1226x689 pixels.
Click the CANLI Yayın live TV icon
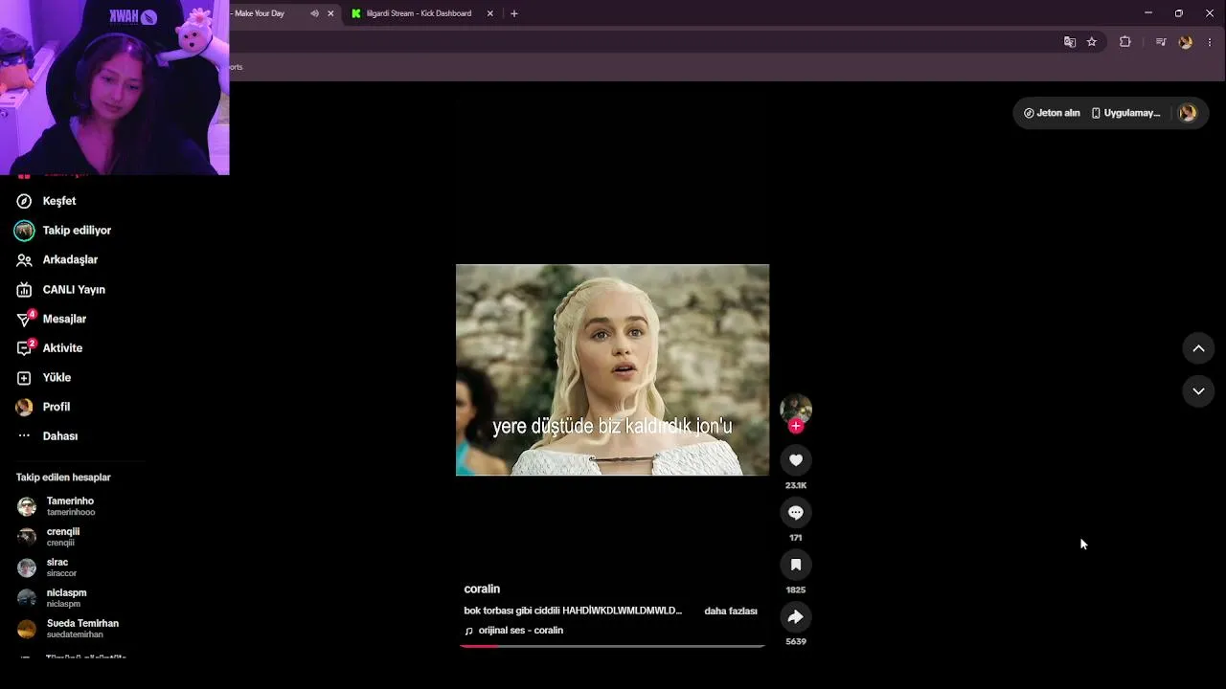[24, 290]
